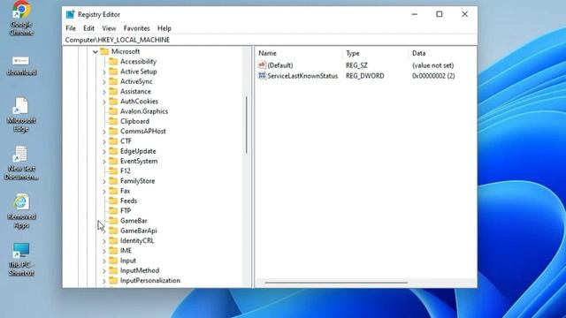Expand the InputPersonalization key
This screenshot has width=566, height=318.
tap(104, 281)
